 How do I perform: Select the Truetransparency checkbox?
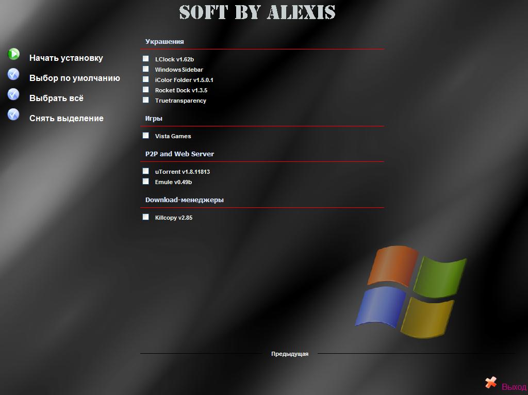tap(145, 100)
